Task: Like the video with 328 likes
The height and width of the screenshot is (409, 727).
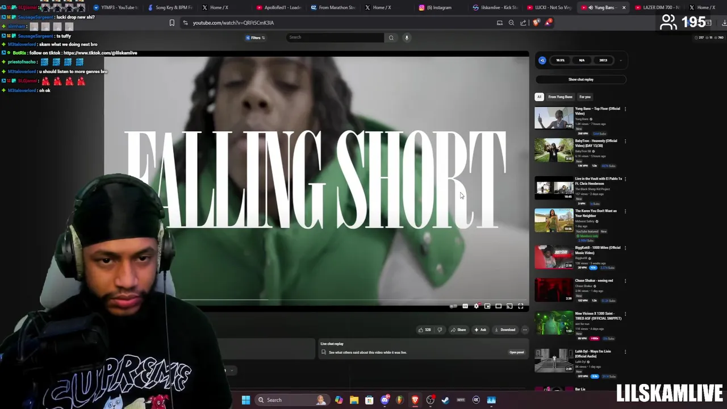Action: point(424,329)
